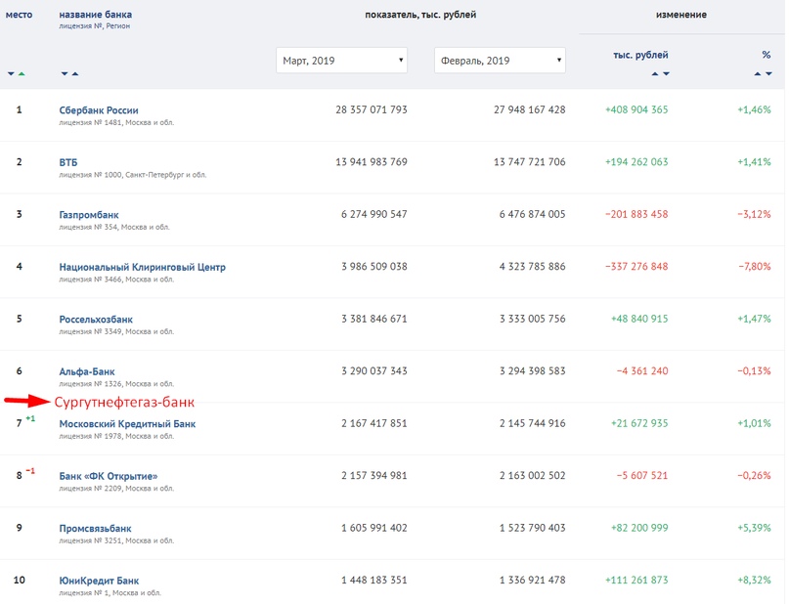
Task: Select percent value +5,39%
Action: tap(754, 528)
